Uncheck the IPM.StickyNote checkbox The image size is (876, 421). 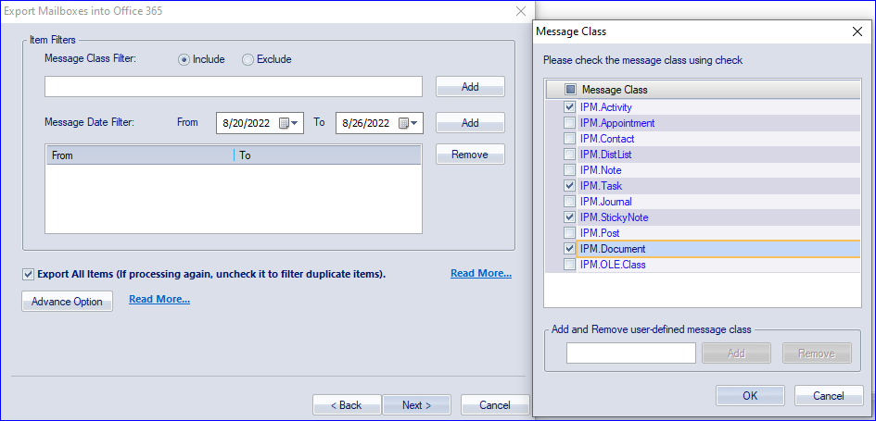point(569,217)
